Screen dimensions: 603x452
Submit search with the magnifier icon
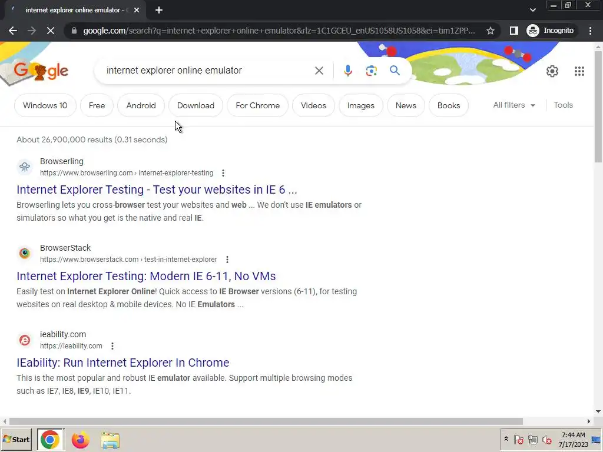coord(395,71)
